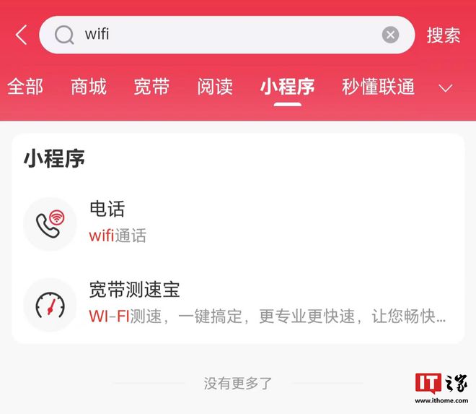Screen dimensions: 476x414
Task: Click the IT之家 logo watermark
Action: coord(441,383)
